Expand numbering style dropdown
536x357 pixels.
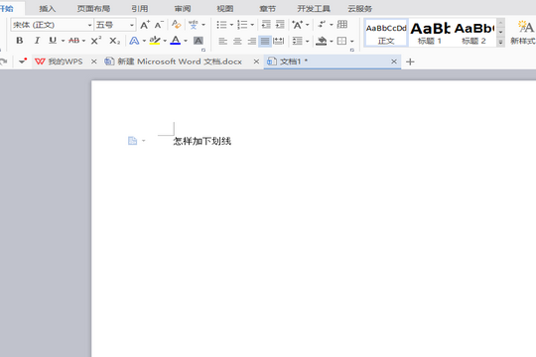[252, 25]
